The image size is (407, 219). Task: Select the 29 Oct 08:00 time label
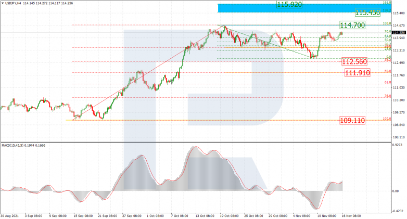[278, 216]
